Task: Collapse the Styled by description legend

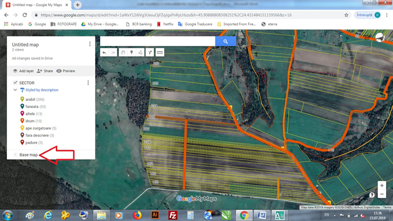Action: click(15, 90)
